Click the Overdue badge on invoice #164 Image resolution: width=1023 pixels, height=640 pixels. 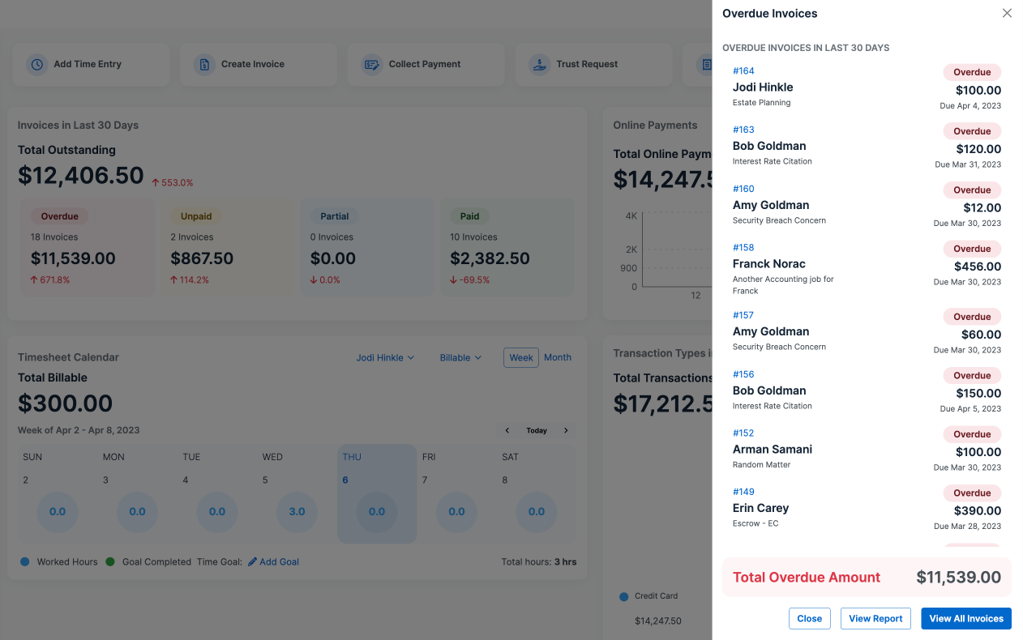pyautogui.click(x=972, y=72)
